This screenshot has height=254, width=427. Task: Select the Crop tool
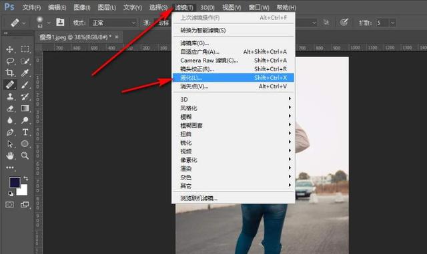(x=10, y=72)
